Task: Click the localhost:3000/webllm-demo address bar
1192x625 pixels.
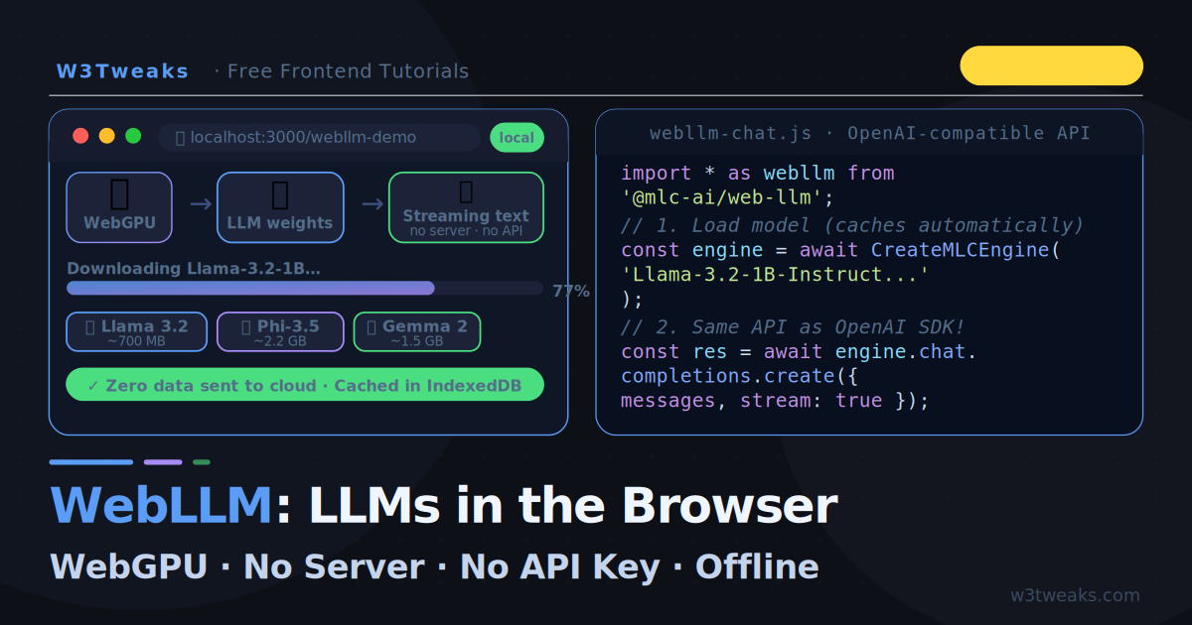Action: tap(319, 137)
